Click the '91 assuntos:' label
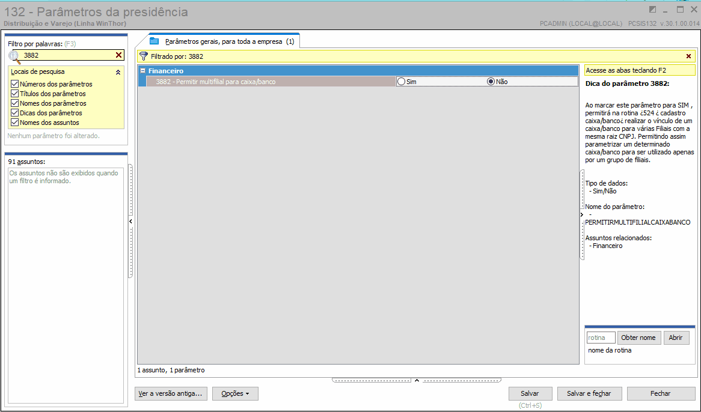701x412 pixels. coord(27,162)
